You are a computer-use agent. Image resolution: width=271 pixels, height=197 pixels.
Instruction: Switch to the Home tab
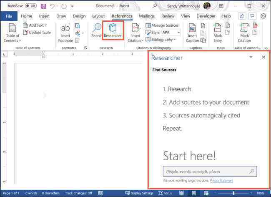click(26, 16)
